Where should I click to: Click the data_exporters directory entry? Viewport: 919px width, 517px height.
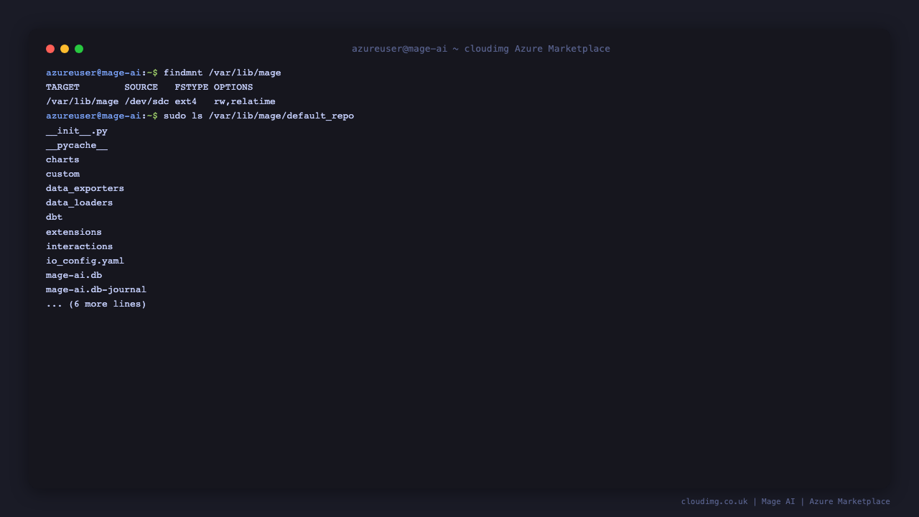(85, 188)
